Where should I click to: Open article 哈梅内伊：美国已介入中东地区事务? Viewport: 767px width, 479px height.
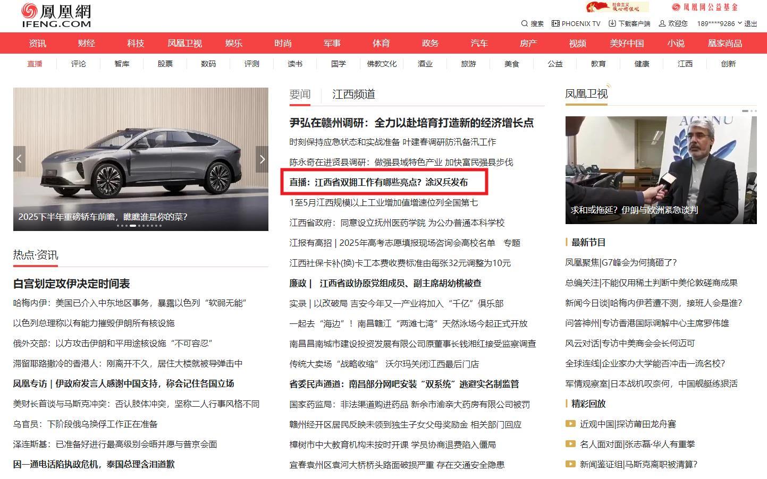click(x=130, y=303)
